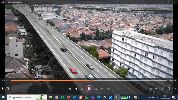Open File Explorer from taskbar
This screenshot has height=100, width=178.
tap(50, 97)
